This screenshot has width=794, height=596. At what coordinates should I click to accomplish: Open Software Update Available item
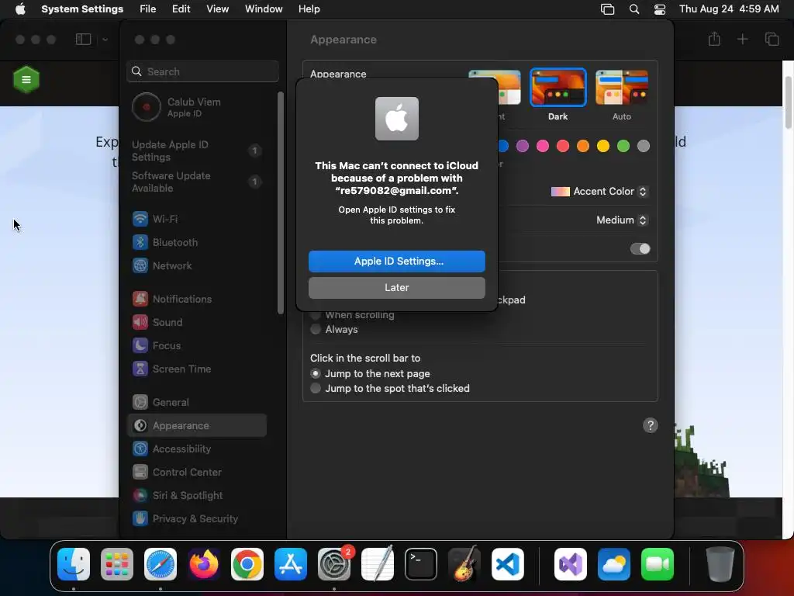point(196,182)
